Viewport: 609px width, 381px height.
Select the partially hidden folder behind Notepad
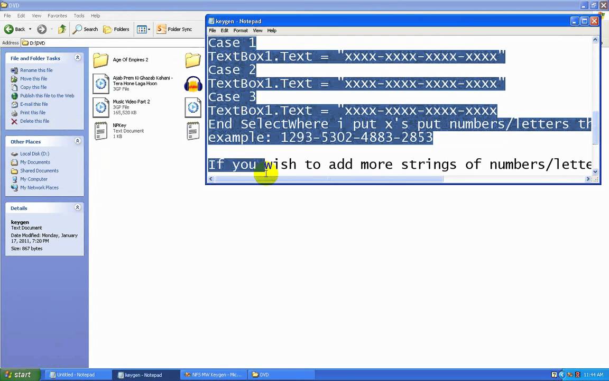[193, 60]
